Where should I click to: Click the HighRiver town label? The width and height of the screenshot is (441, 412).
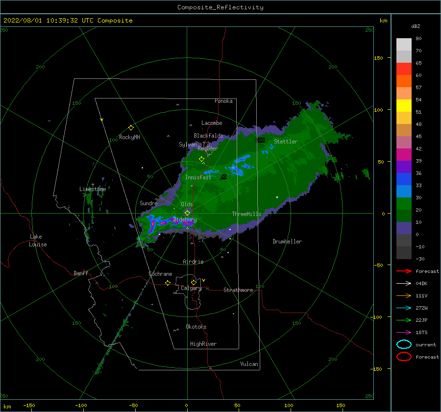(x=203, y=344)
